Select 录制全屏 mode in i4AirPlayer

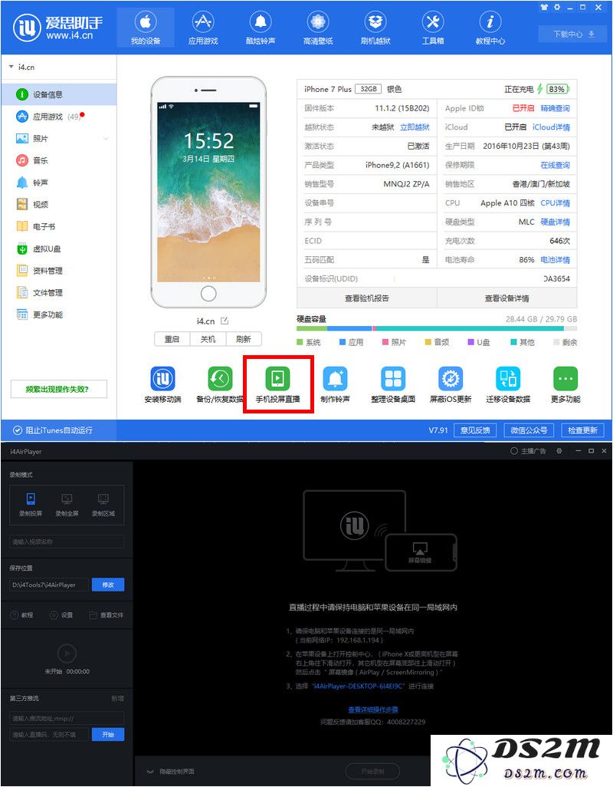pos(67,505)
